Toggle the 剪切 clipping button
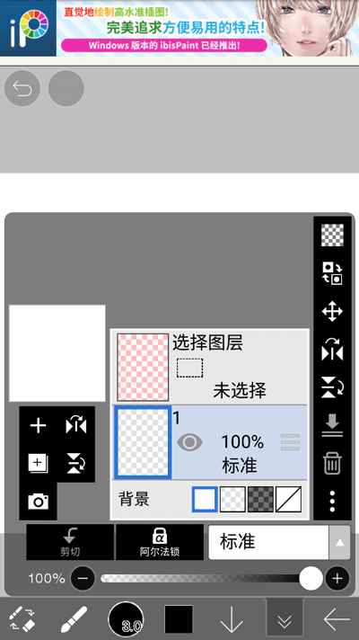Image resolution: width=359 pixels, height=640 pixels. click(70, 542)
